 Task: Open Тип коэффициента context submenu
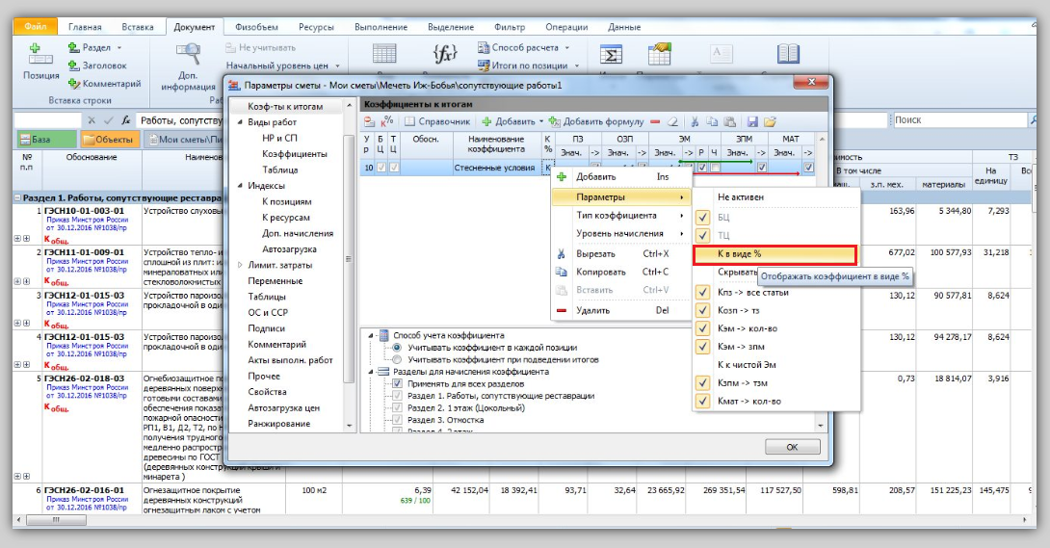621,215
